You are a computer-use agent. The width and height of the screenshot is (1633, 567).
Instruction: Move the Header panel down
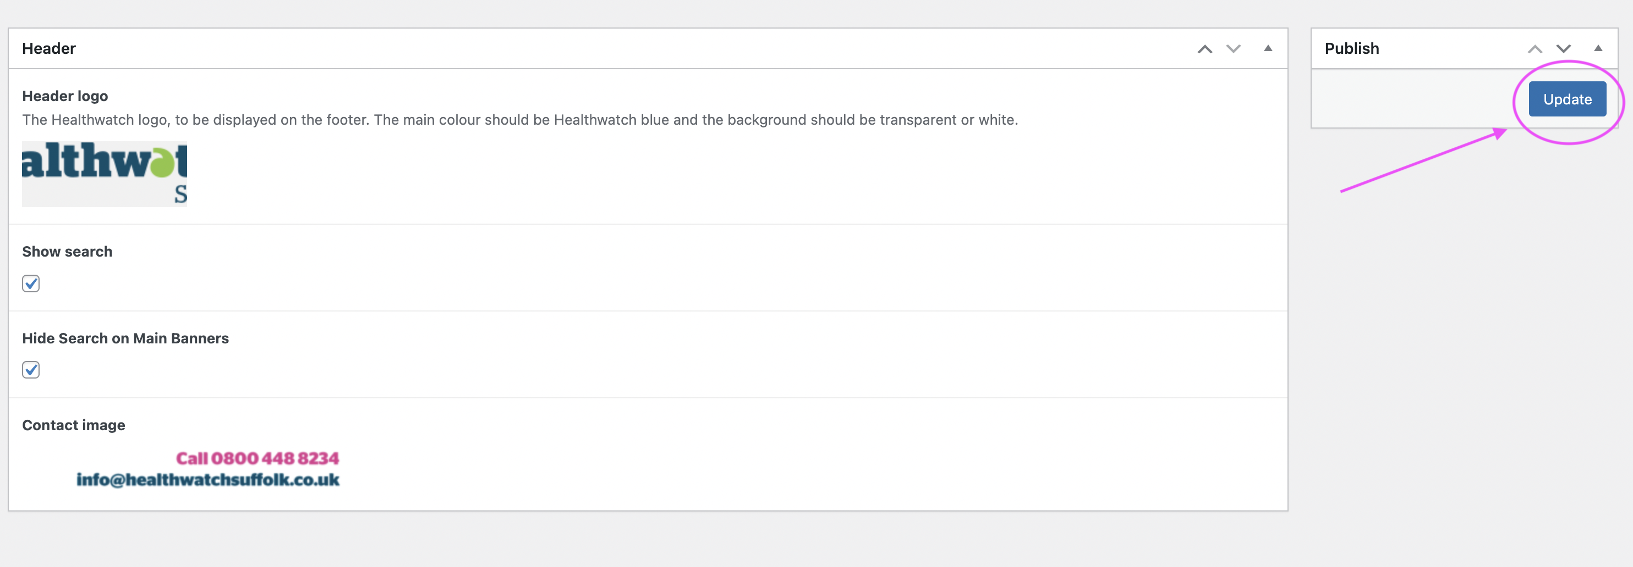point(1233,49)
